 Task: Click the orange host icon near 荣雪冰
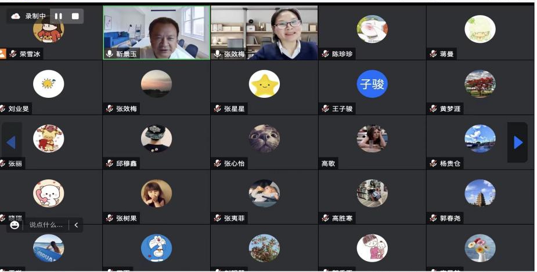point(2,54)
